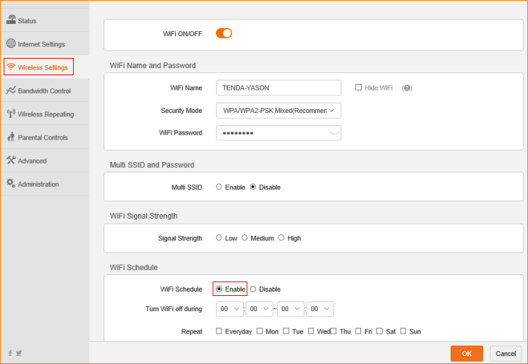This screenshot has width=528, height=364.
Task: Click the Advanced tools icon
Action: [x=11, y=160]
